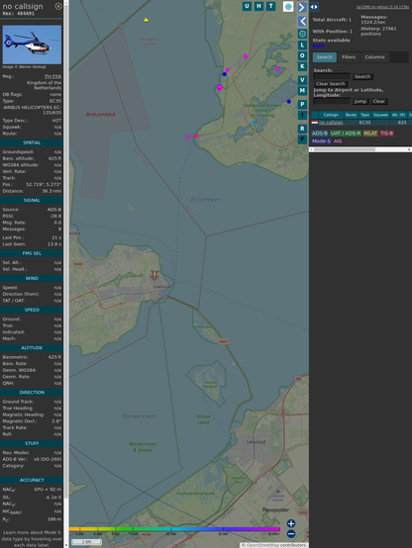Zoom out with the minus icon
Screen dimensions: 412x548
tap(291, 534)
